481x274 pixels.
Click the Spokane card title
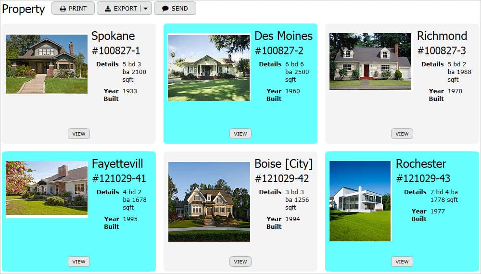pos(113,37)
